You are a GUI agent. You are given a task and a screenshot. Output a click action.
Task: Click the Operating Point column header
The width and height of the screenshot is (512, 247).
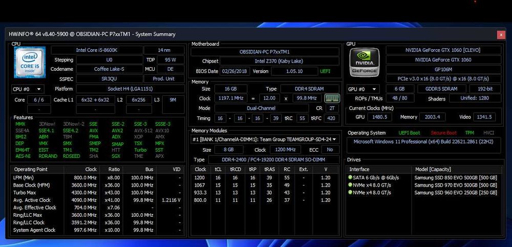point(37,169)
